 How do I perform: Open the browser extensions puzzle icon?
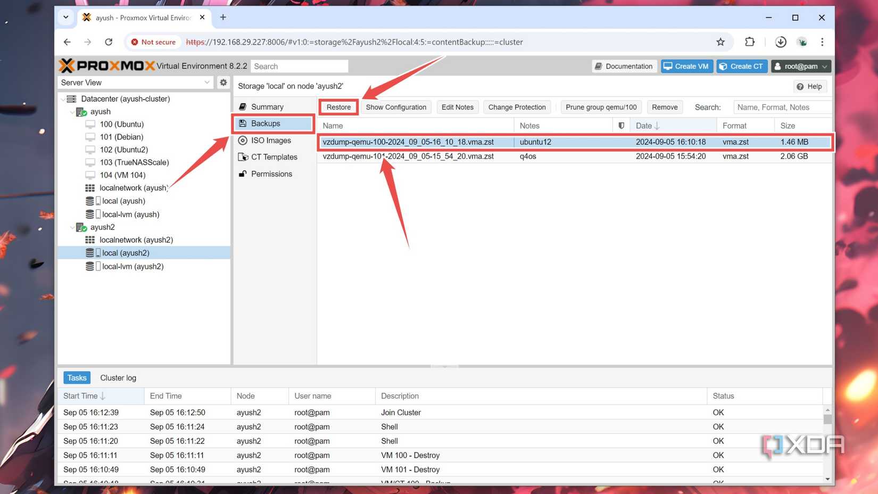[x=750, y=42]
